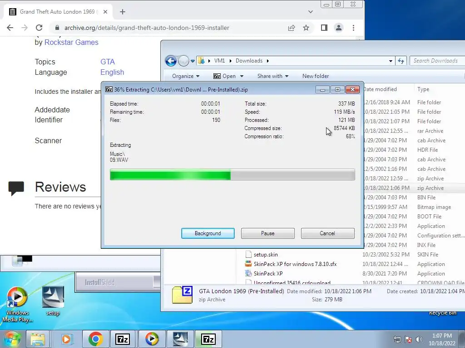Click second 7z taskbar button
This screenshot has width=465, height=348.
208,339
